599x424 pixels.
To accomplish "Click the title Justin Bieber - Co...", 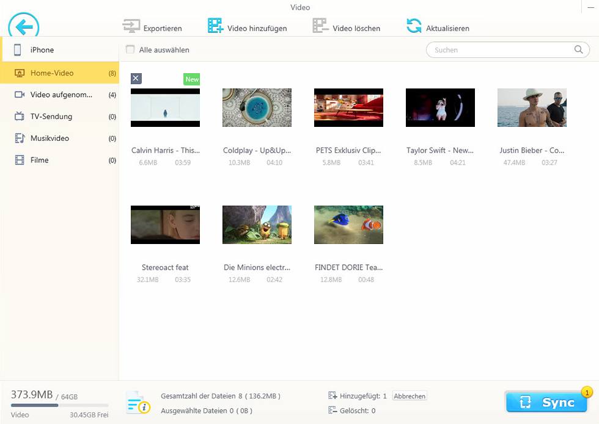I will coord(532,150).
